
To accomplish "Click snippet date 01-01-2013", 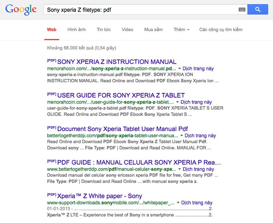I will point(58,209).
